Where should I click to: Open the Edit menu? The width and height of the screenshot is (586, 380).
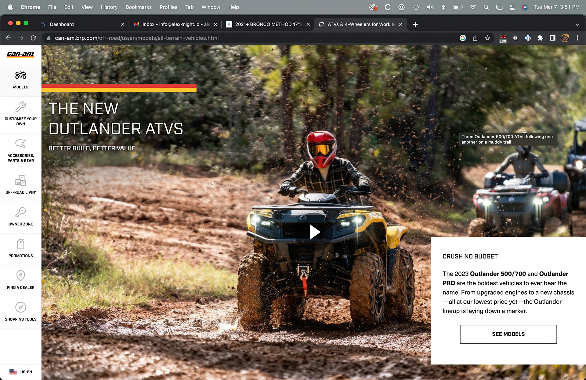pyautogui.click(x=69, y=7)
